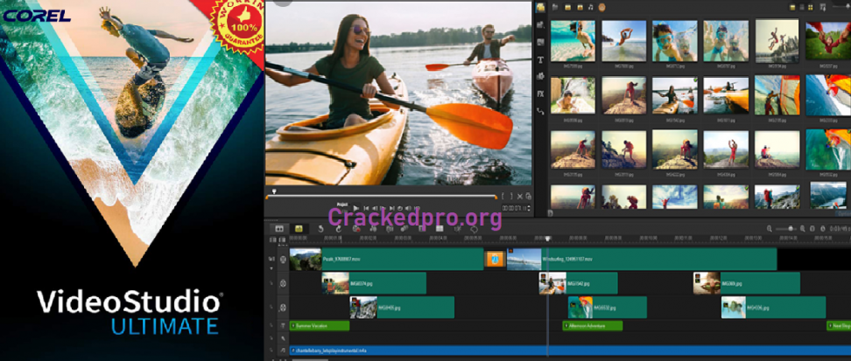851x361 pixels.
Task: Set the mark-out bracket point
Action: click(512, 196)
